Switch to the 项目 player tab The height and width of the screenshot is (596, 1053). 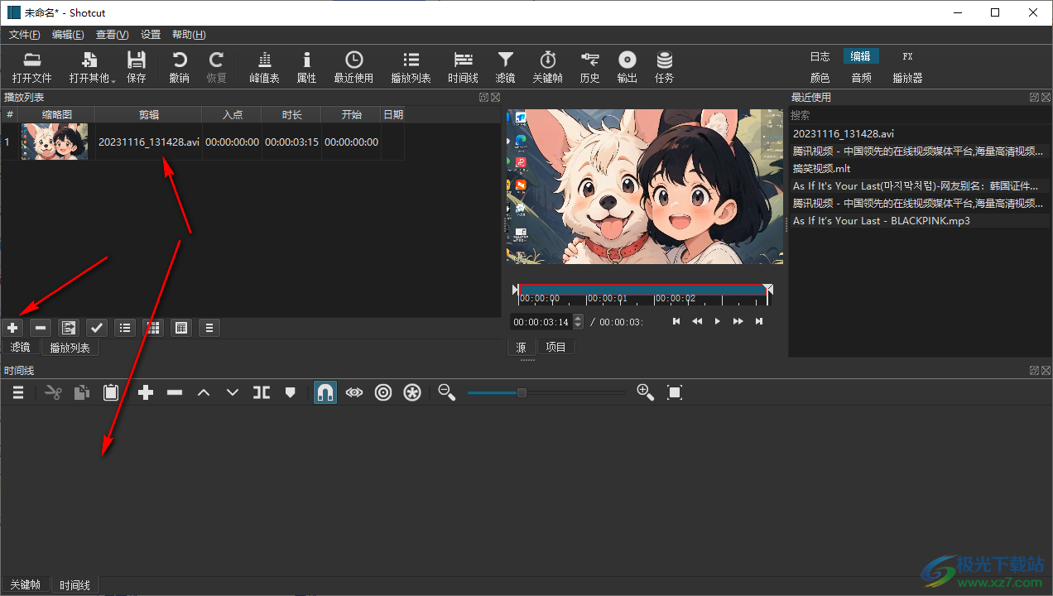point(555,347)
